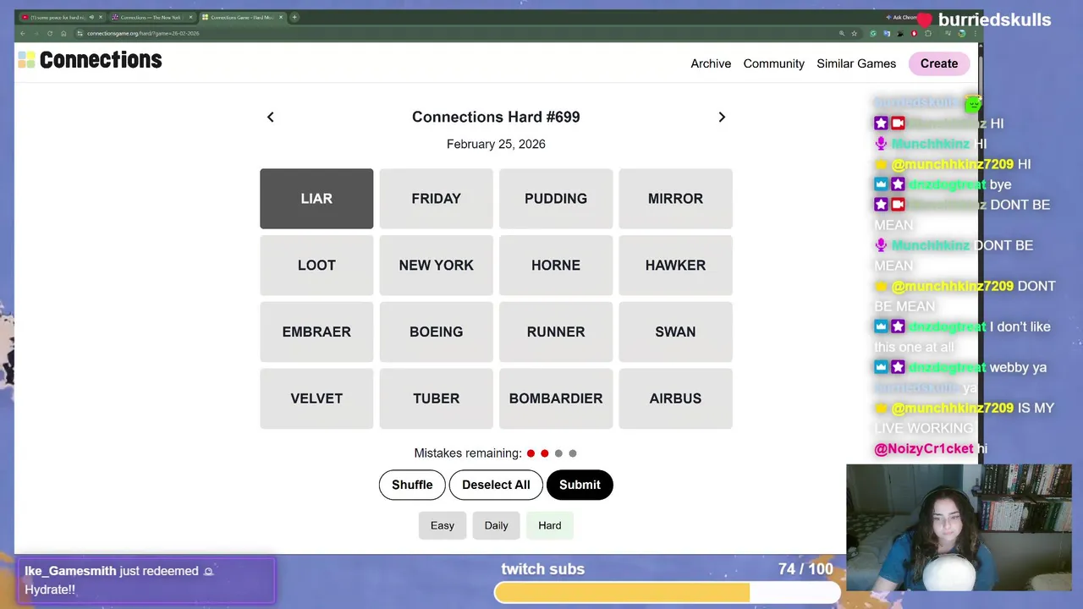Click the Ask Chrome button
The height and width of the screenshot is (609, 1083).
click(x=901, y=17)
